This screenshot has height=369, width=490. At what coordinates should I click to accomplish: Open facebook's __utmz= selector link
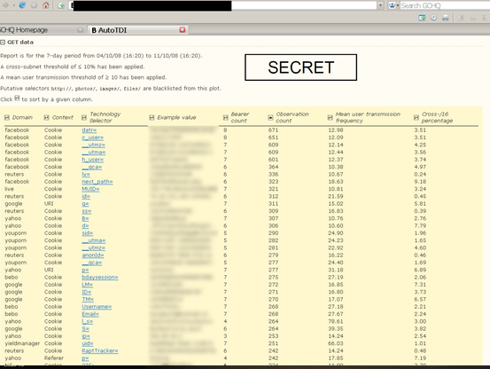(94, 145)
